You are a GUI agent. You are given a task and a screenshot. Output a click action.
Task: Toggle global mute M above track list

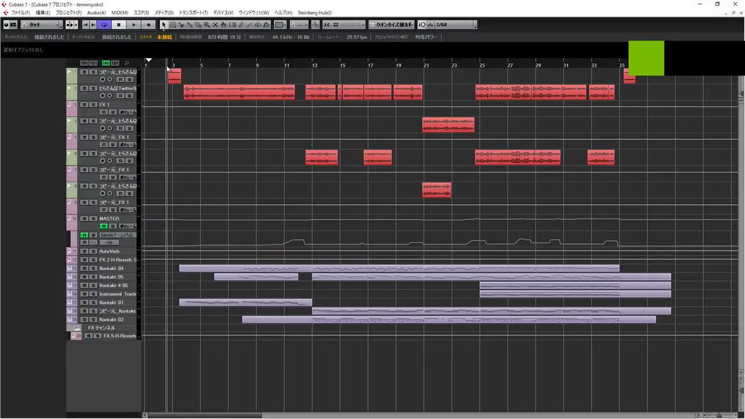pos(84,63)
